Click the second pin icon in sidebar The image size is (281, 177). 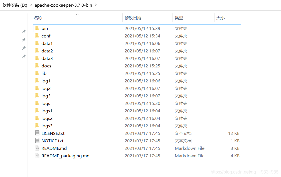[24, 40]
